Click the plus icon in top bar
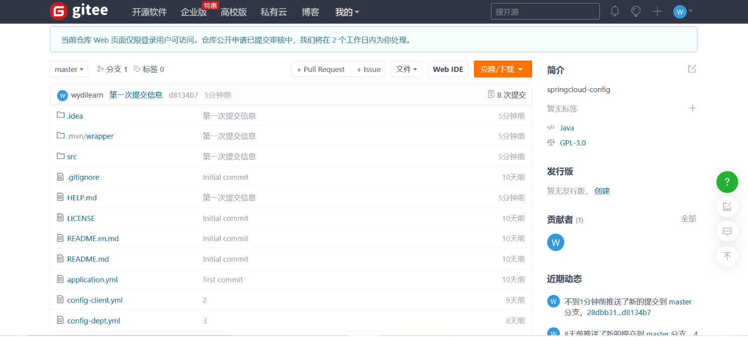 (x=657, y=12)
